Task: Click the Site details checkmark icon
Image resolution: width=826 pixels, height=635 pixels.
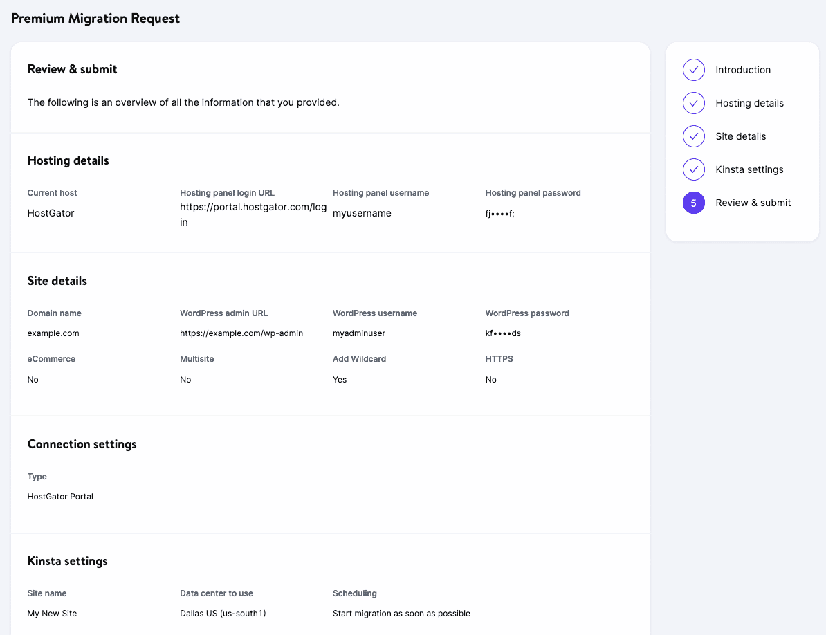Action: click(693, 136)
